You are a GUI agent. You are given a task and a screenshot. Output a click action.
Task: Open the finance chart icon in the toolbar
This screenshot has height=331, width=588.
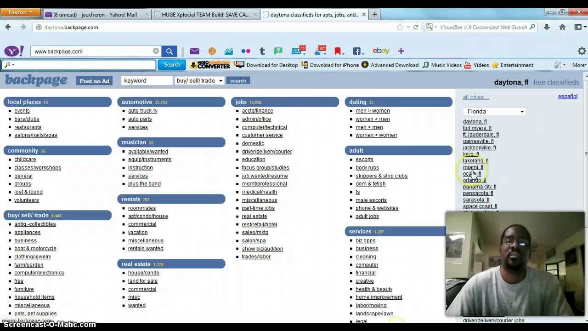click(x=229, y=51)
